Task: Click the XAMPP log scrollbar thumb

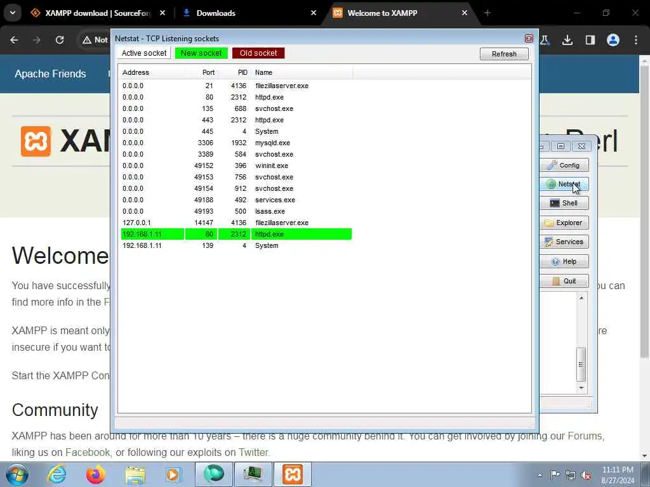Action: 581,365
